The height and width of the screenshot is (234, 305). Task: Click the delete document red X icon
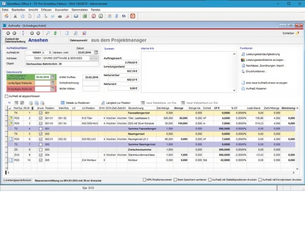coord(84,33)
